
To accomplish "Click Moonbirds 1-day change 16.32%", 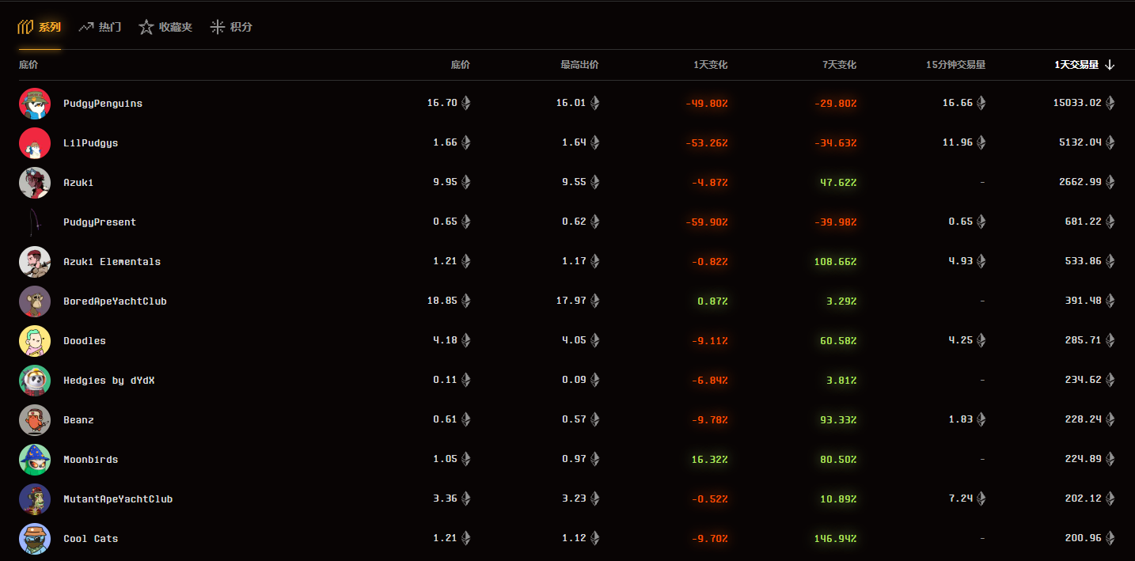I will [710, 460].
